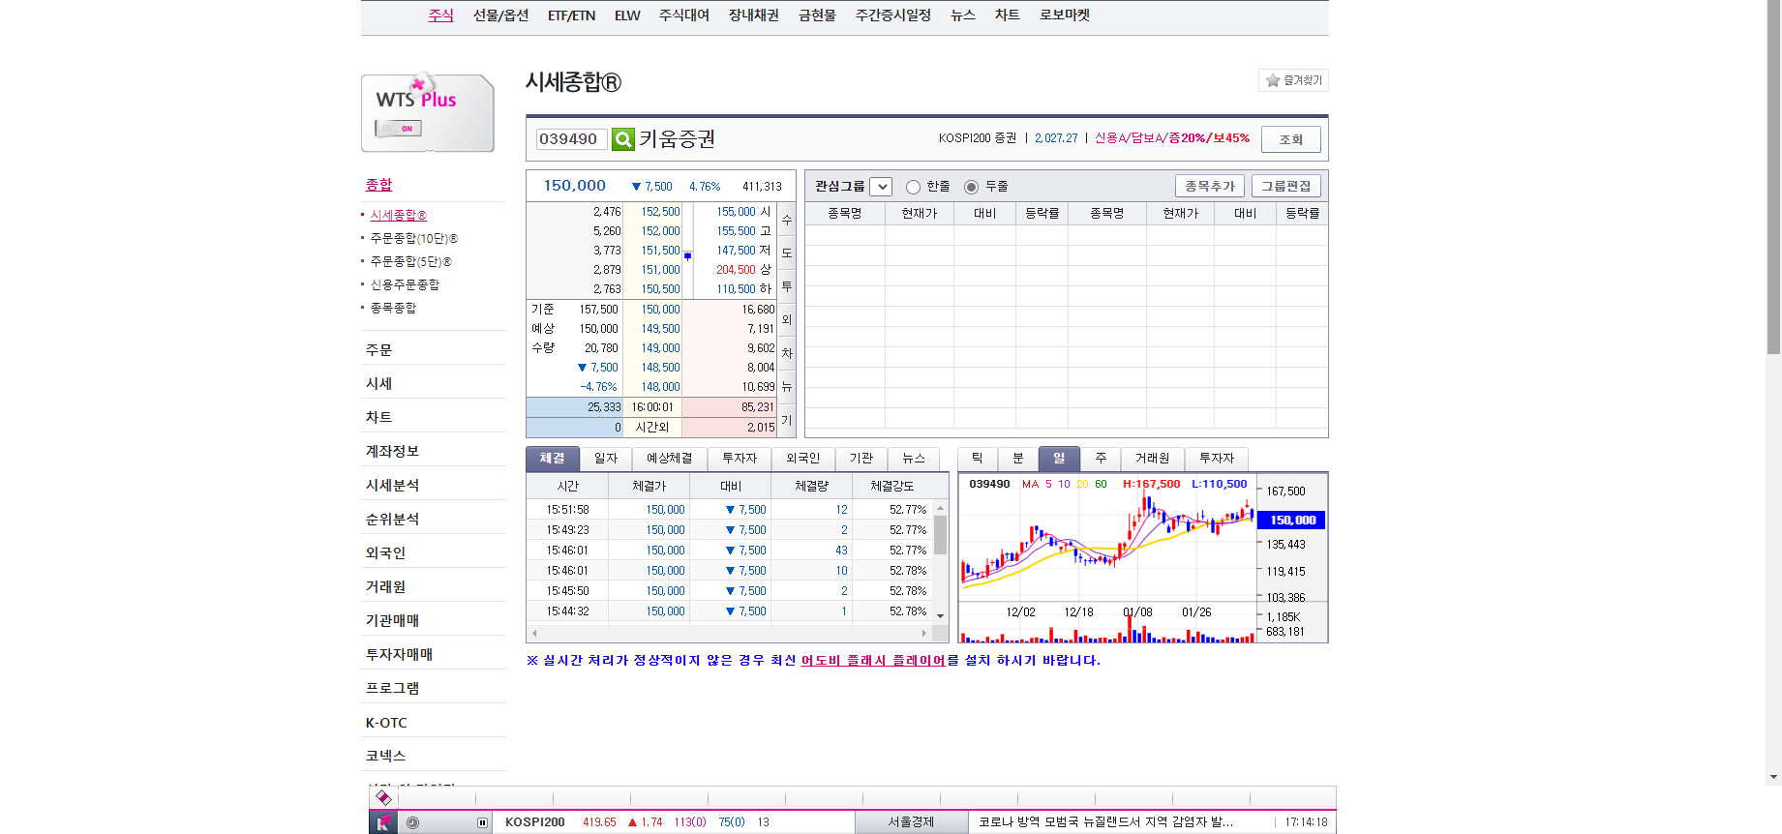Open 신용주문종합 in the sidebar
Image resolution: width=1782 pixels, height=834 pixels.
point(405,284)
